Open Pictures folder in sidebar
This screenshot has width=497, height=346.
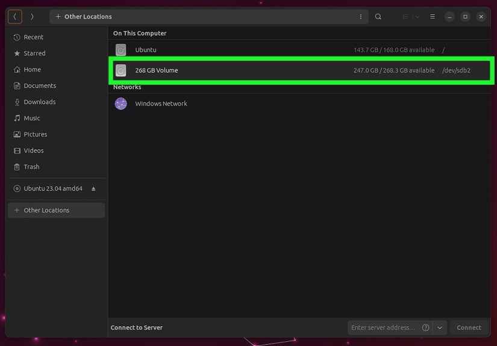57,134
